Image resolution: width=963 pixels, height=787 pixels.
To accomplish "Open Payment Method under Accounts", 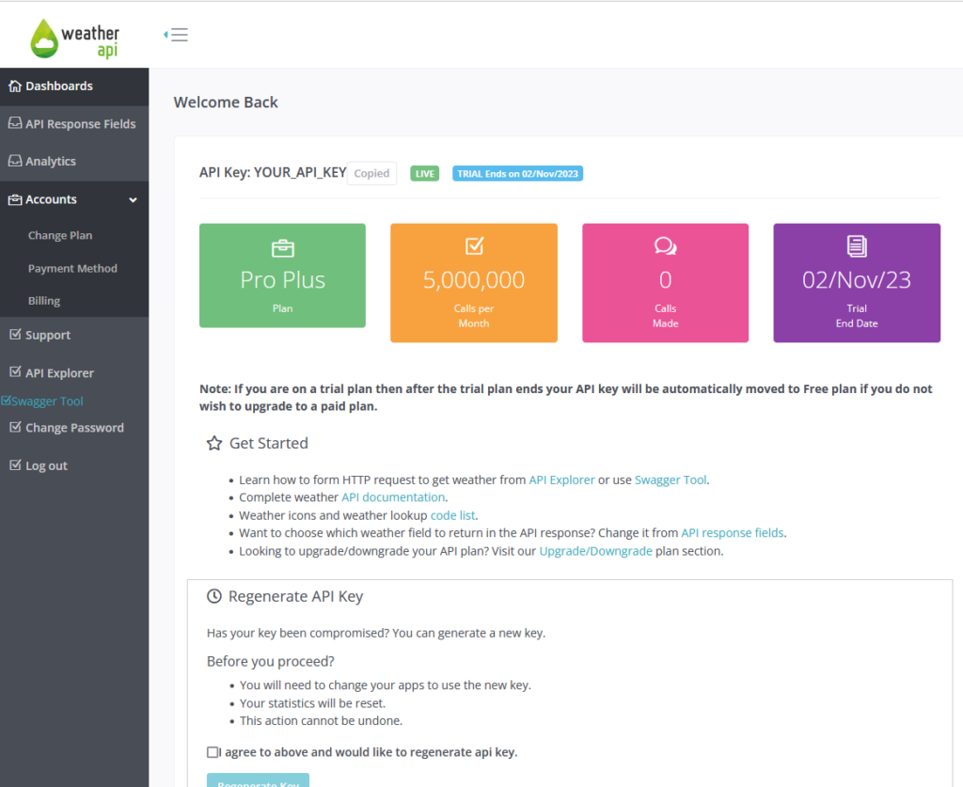I will (x=72, y=269).
